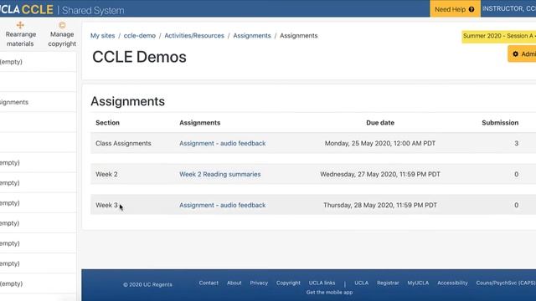Select the Due date column header
Viewport: 536px width, 301px height.
tap(380, 123)
